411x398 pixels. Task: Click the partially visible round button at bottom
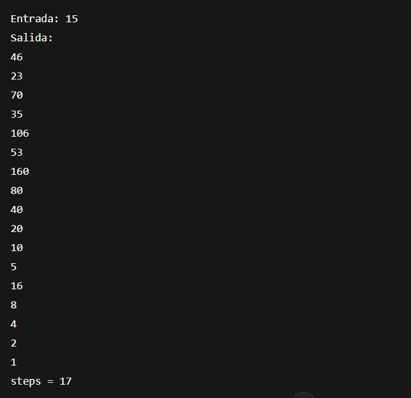pyautogui.click(x=303, y=395)
